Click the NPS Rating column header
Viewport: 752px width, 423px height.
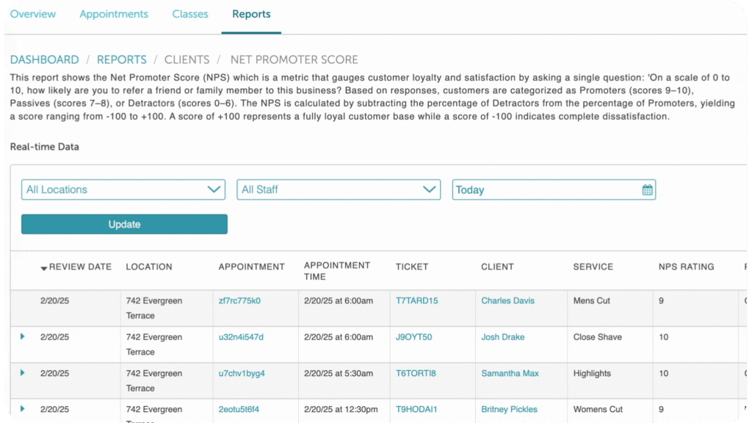pos(686,267)
